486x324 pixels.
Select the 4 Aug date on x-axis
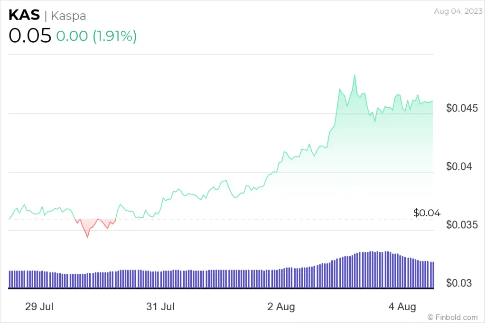tap(402, 307)
